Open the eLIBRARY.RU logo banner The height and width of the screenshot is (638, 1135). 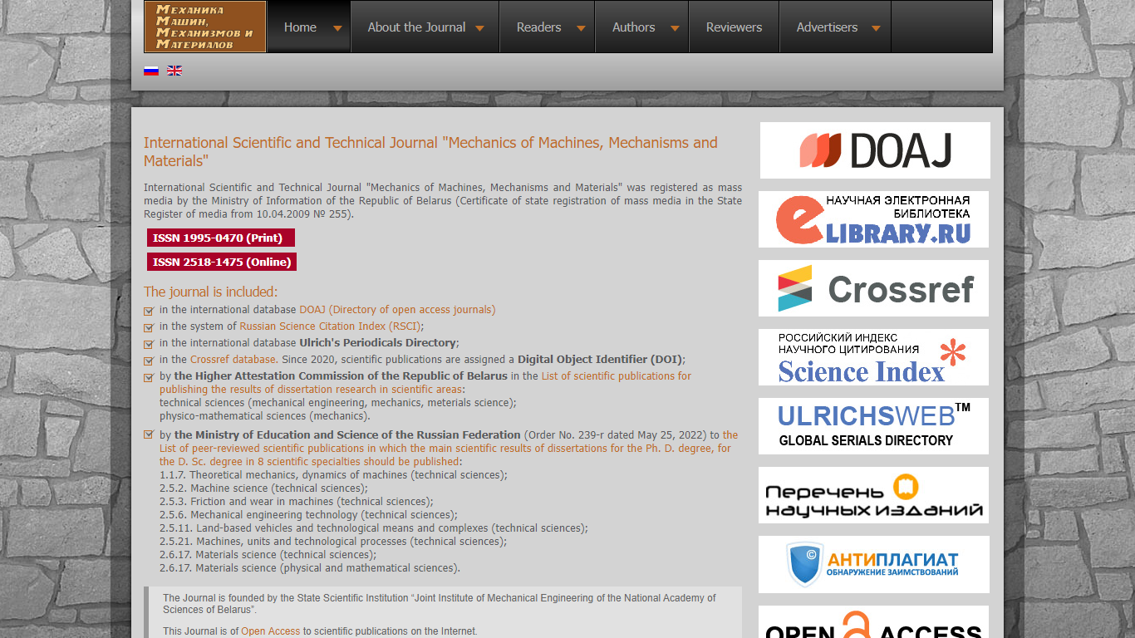(x=873, y=219)
